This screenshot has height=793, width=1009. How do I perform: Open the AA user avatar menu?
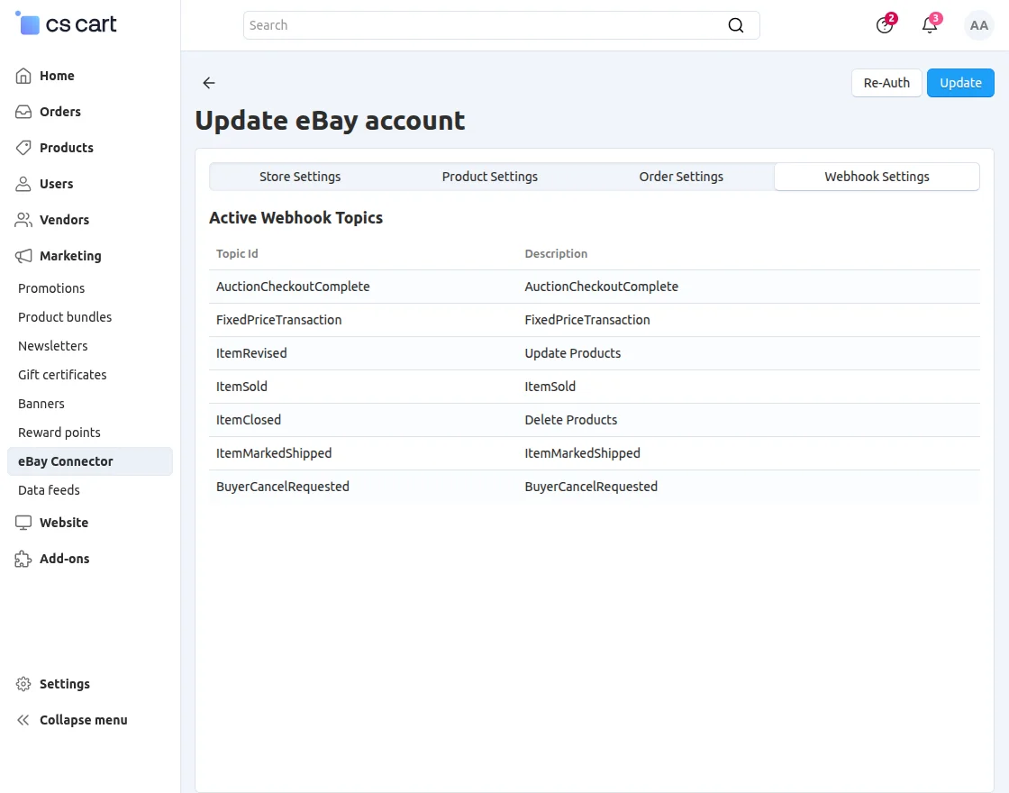pos(978,25)
